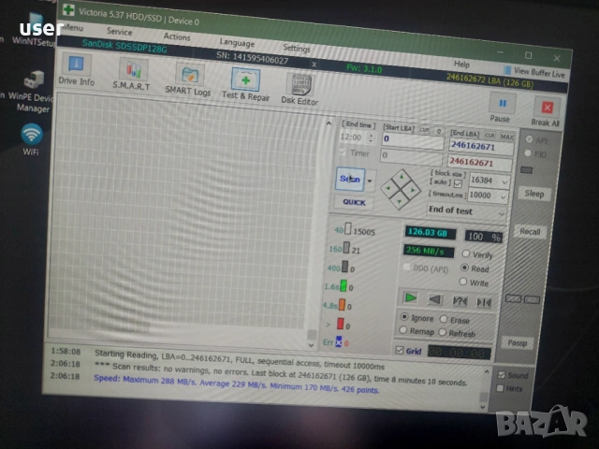The width and height of the screenshot is (599, 449).
Task: Select the Write radio option
Action: tap(463, 282)
